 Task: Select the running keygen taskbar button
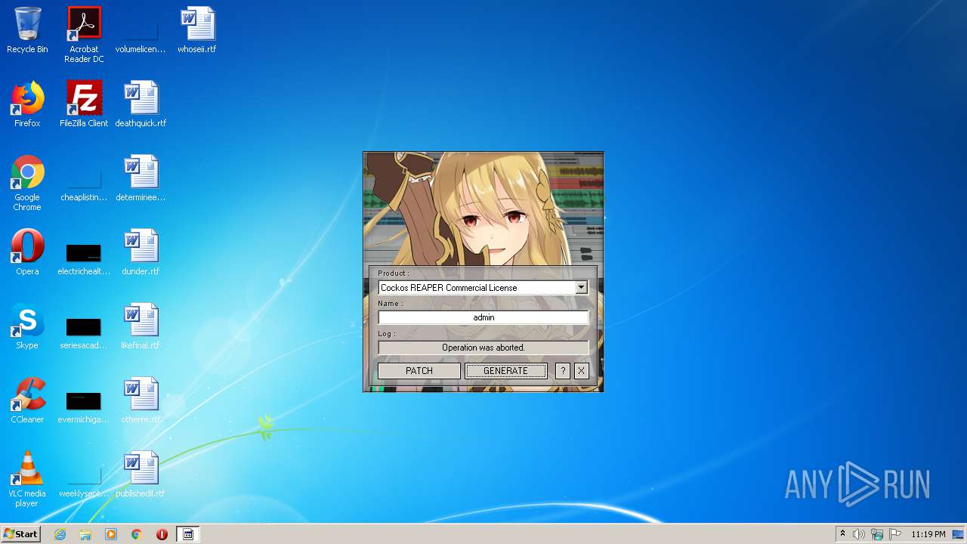[188, 534]
